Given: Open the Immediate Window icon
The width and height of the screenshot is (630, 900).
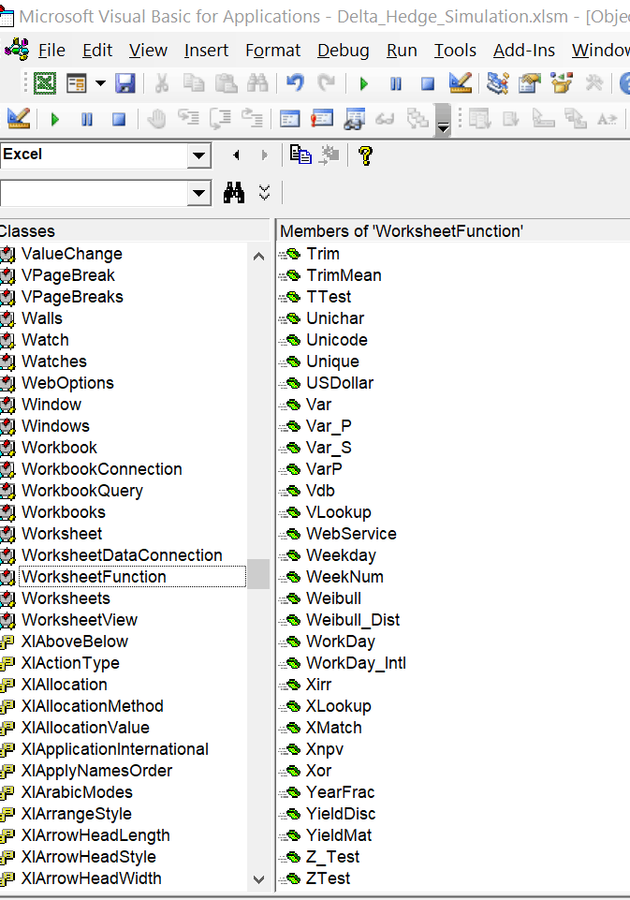Looking at the screenshot, I should click(x=322, y=119).
